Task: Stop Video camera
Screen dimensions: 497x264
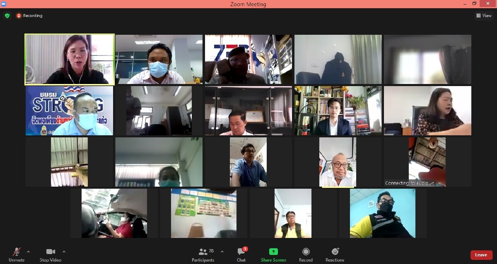Action: click(51, 254)
